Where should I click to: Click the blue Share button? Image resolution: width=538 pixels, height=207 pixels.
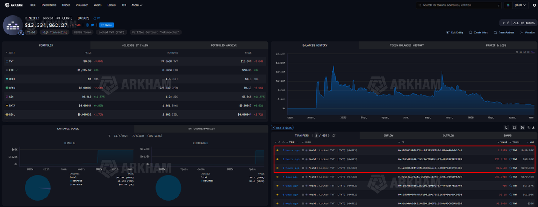tap(106, 25)
